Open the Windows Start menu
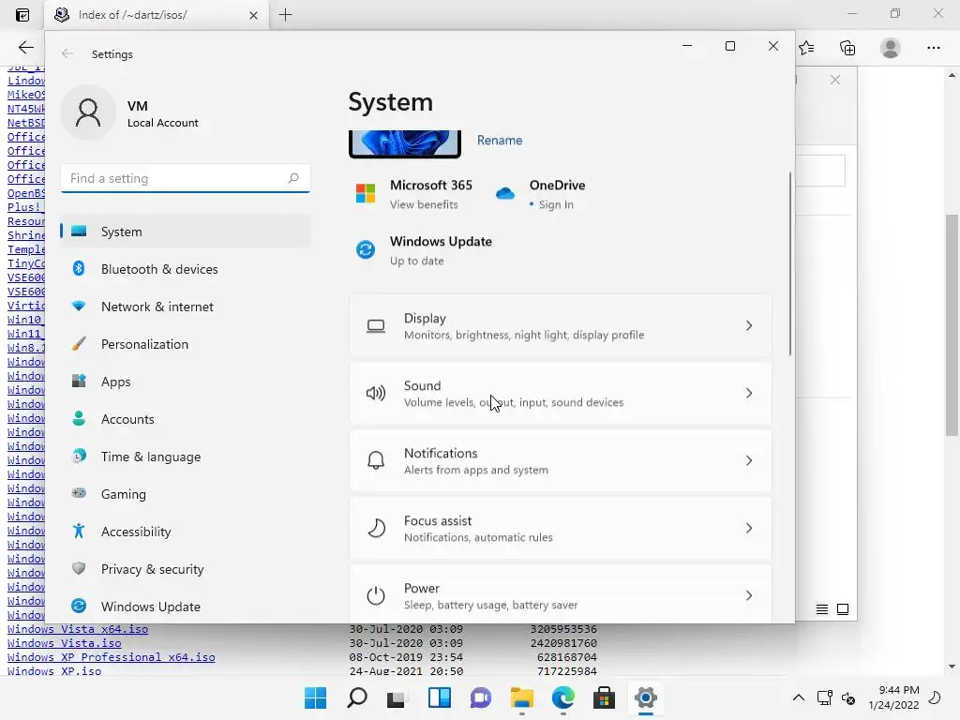960x720 pixels. pos(315,697)
